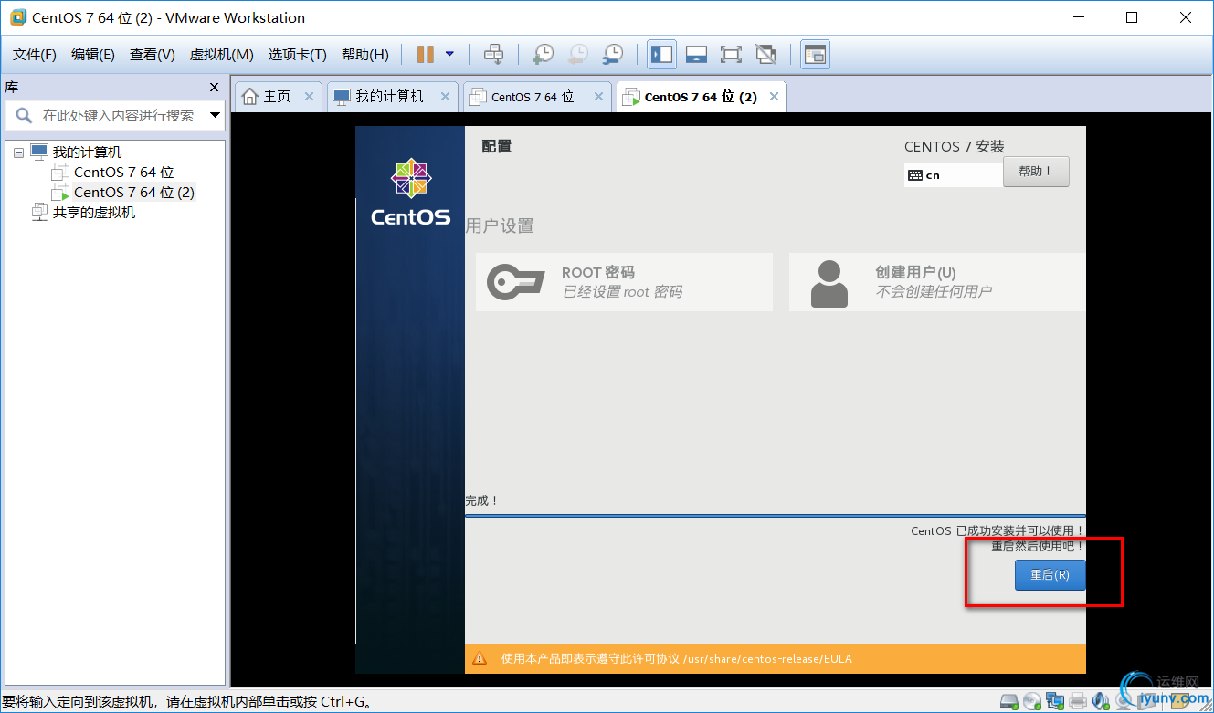Click the CENTOS 7 安装 title text

coord(955,146)
